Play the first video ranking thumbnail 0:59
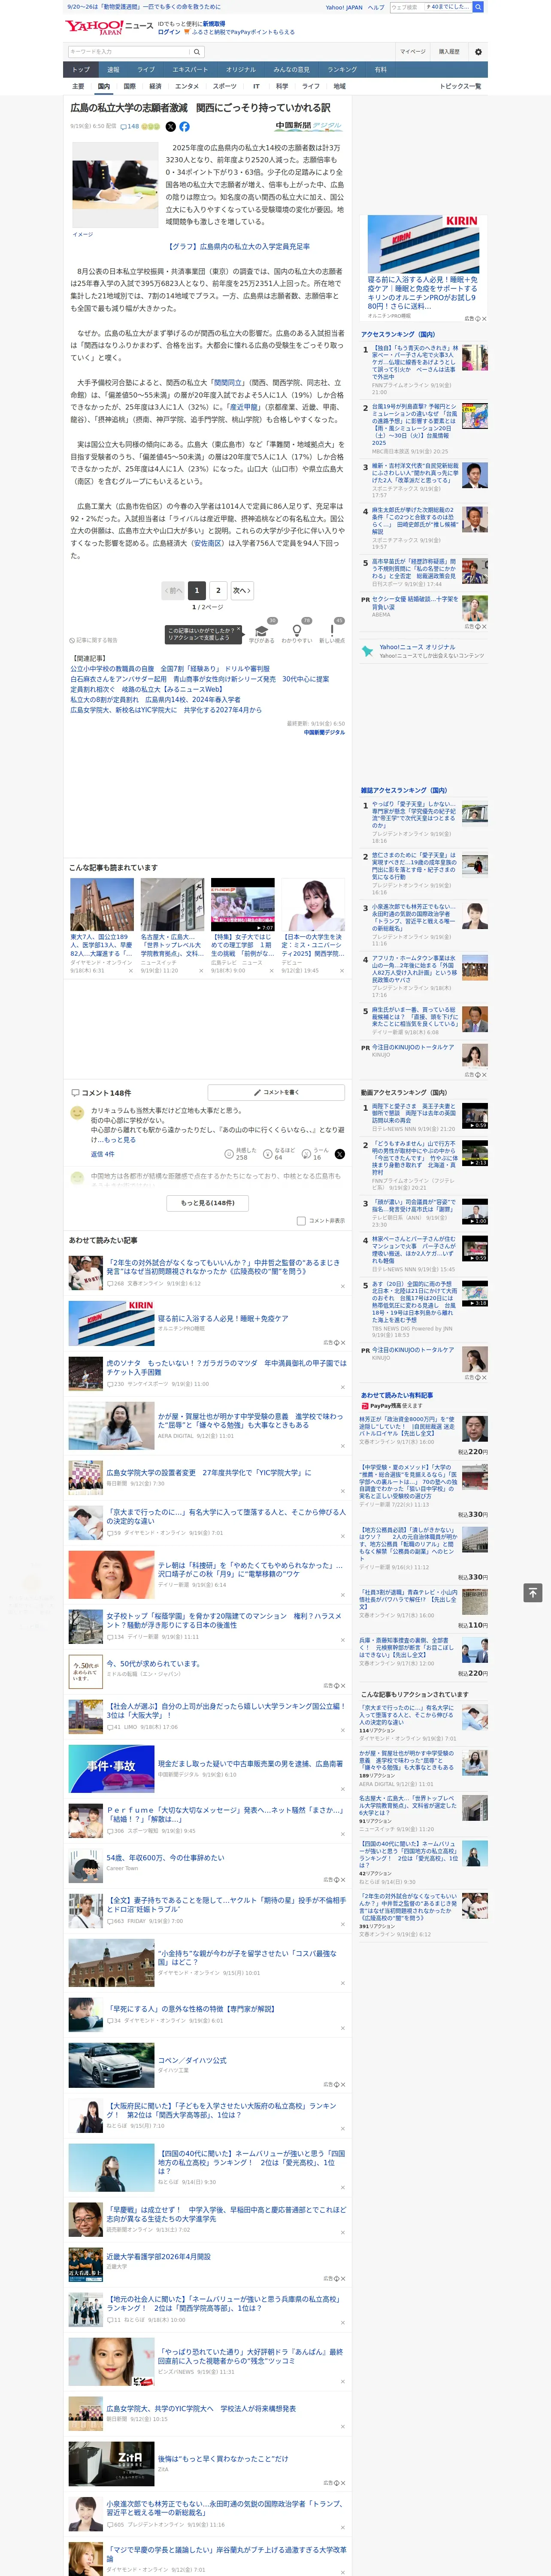 point(475,1116)
